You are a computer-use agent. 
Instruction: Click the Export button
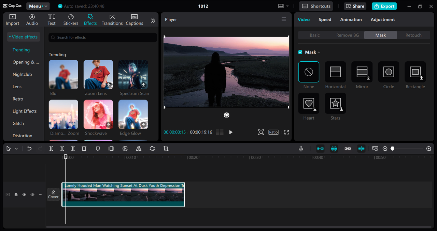pos(384,6)
